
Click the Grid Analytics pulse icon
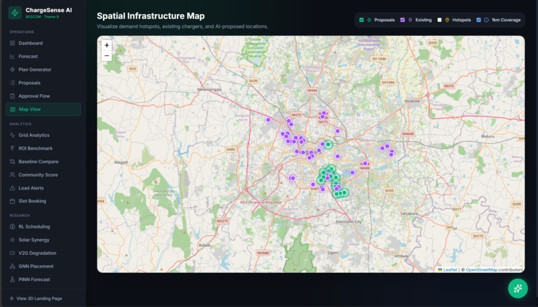click(x=13, y=135)
